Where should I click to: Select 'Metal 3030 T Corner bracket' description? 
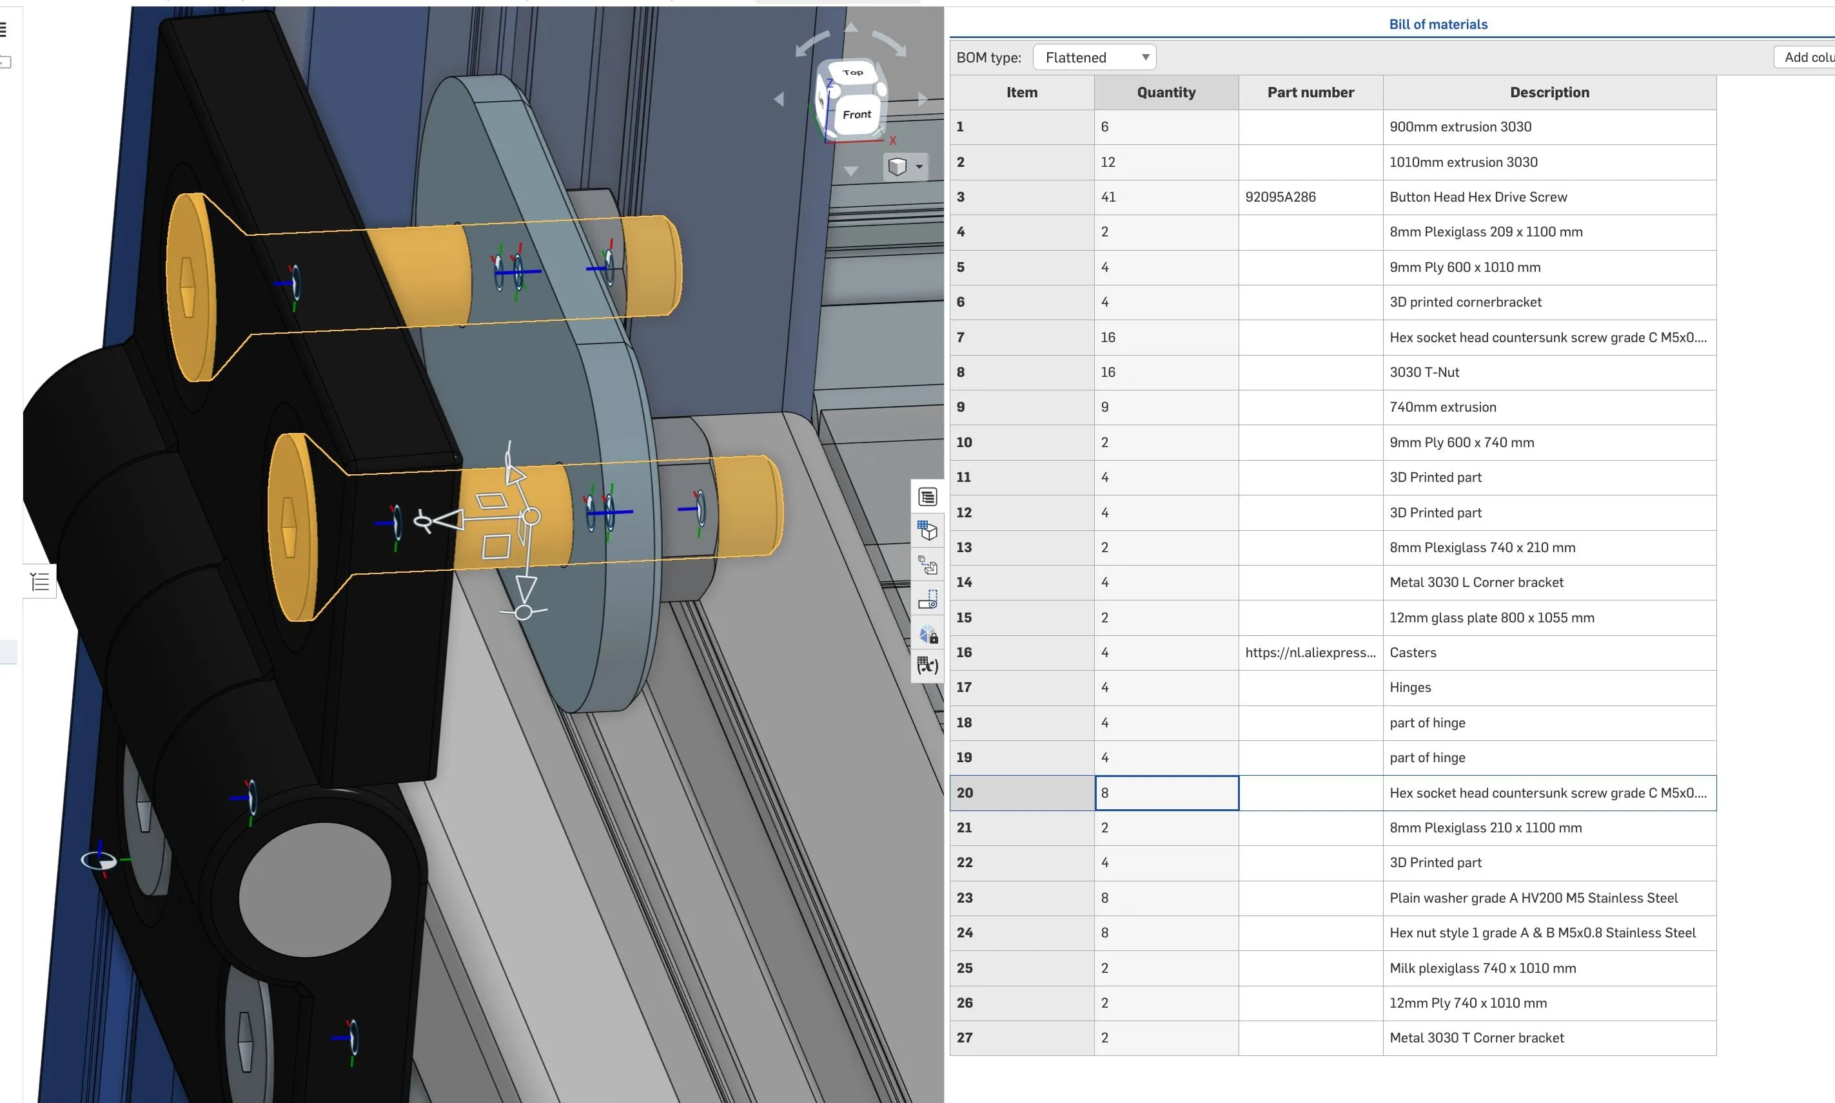click(x=1549, y=1037)
